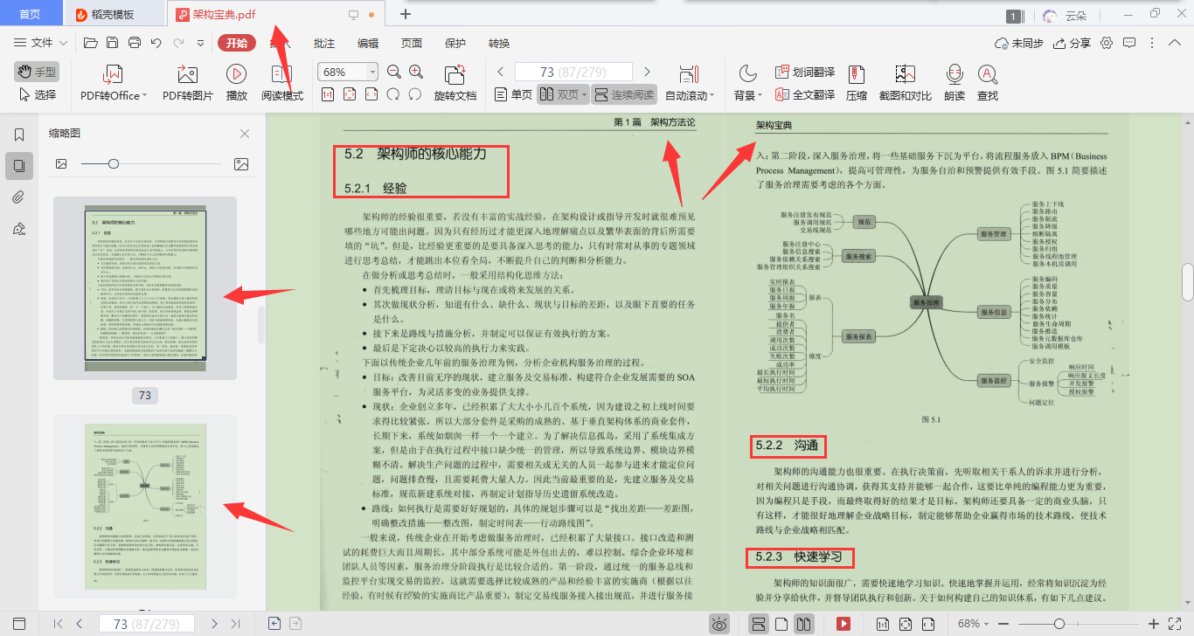The width and height of the screenshot is (1194, 636).
Task: Select the 手型 hand tool
Action: click(36, 72)
